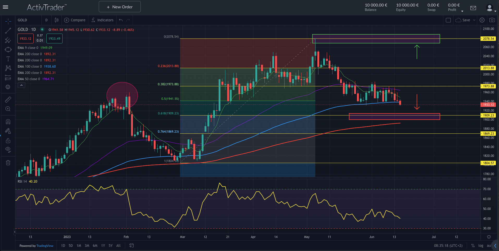
Task: Collapse the indicators legend arrow
Action: point(22,85)
